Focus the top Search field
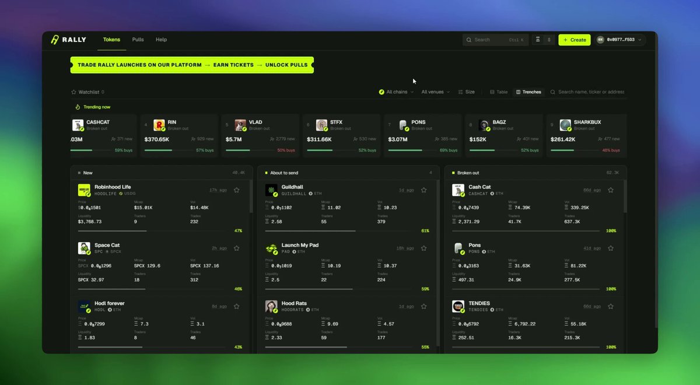 coord(495,40)
